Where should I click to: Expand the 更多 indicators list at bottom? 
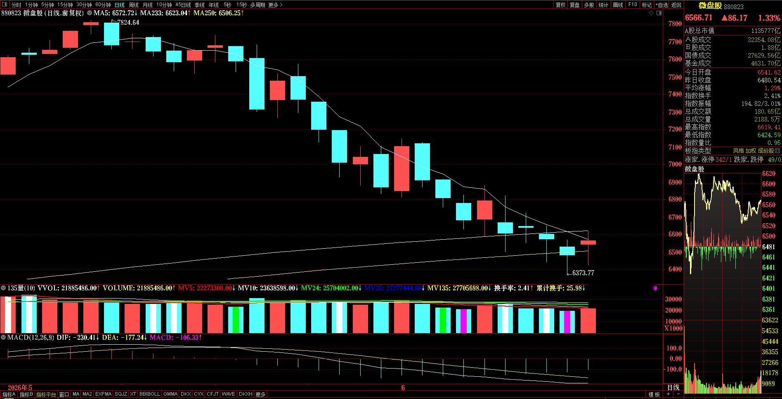point(260,394)
